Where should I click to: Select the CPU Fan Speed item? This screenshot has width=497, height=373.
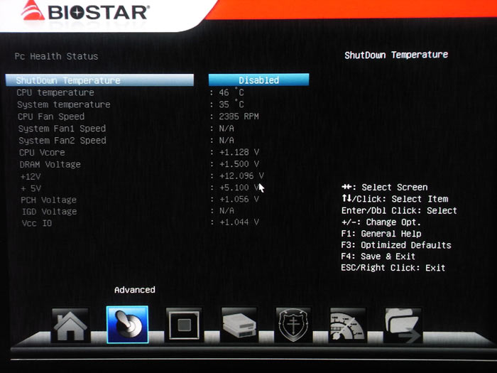51,117
